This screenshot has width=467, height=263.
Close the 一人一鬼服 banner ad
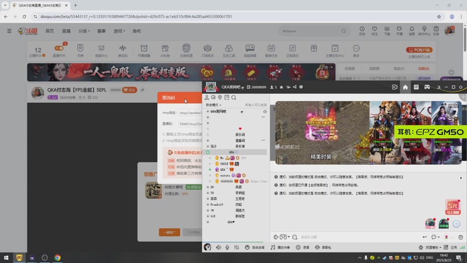(332, 67)
